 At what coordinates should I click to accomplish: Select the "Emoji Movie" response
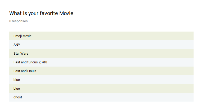click(x=23, y=36)
